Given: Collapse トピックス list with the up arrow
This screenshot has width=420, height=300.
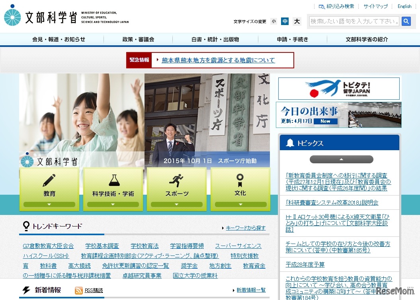Looking at the screenshot, I should click(x=341, y=159).
